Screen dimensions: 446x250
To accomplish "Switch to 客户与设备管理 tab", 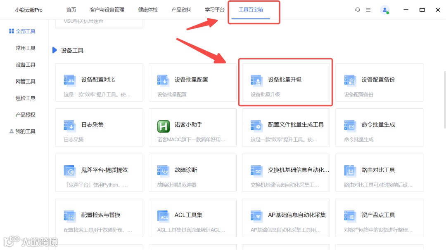I will (x=107, y=9).
